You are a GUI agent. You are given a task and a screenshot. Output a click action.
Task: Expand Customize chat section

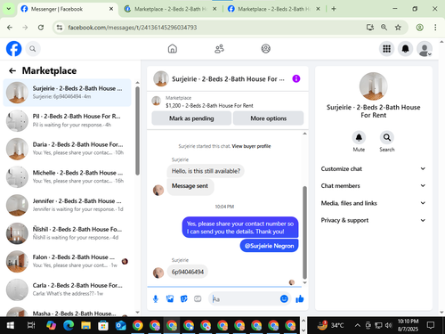(x=373, y=168)
